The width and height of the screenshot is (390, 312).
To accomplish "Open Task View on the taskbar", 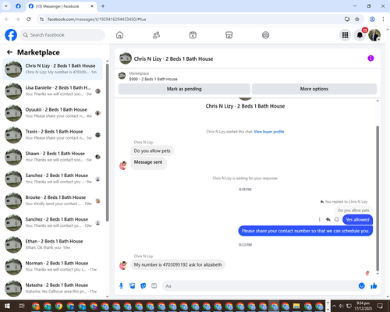I will point(22,306).
